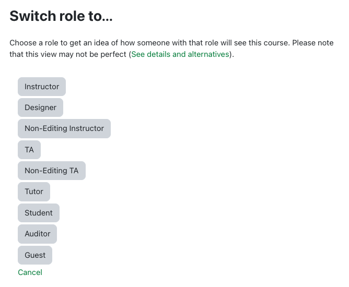The width and height of the screenshot is (349, 287).
Task: Select the Non-Editing TA role
Action: click(51, 171)
